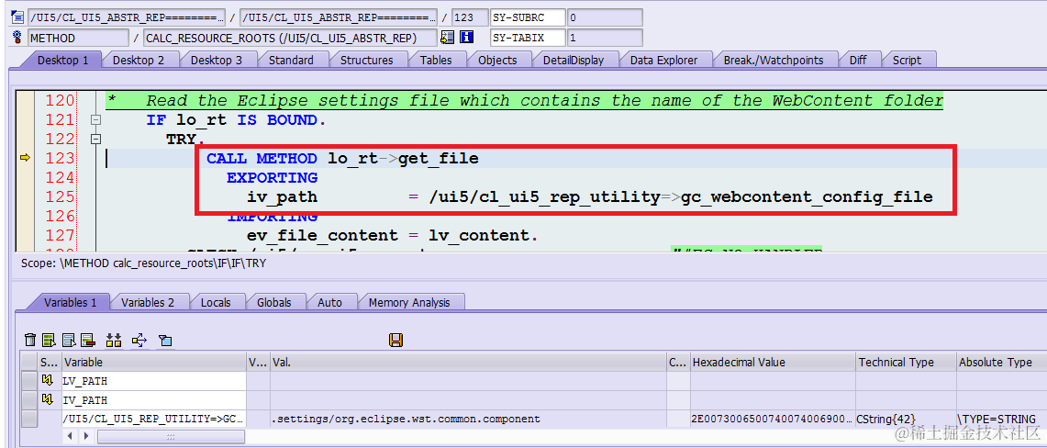Screen dimensions: 1047x448
Task: Select the Globals tab
Action: click(274, 302)
